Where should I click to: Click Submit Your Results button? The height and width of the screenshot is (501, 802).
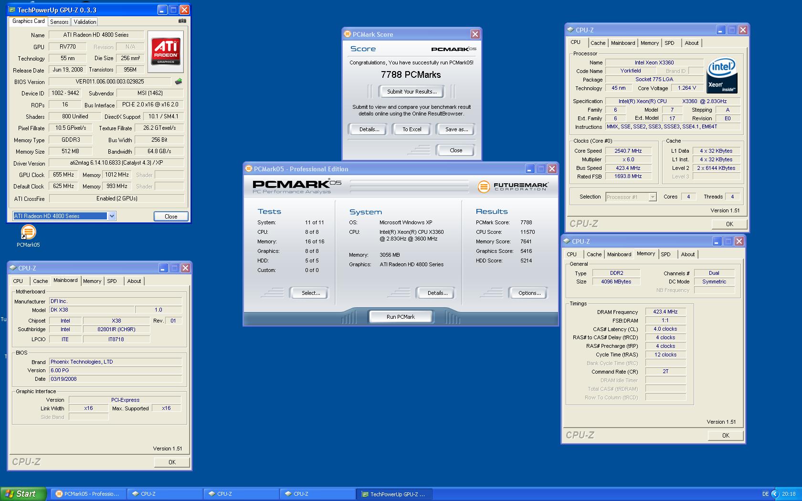412,92
